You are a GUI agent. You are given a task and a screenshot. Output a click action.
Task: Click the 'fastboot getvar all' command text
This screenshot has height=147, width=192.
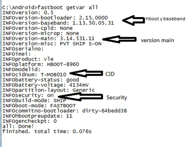(x=68, y=7)
